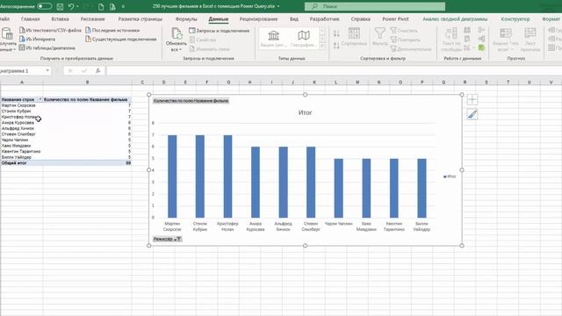562x316 pixels.
Task: Open Customize Quick Access Toolbar dropdown
Action: coord(123,6)
